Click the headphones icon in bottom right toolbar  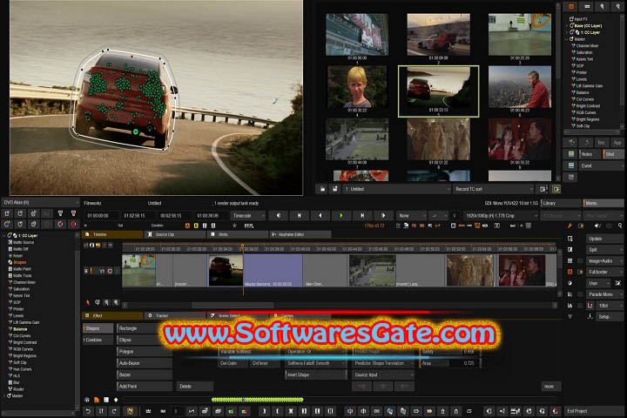542,411
